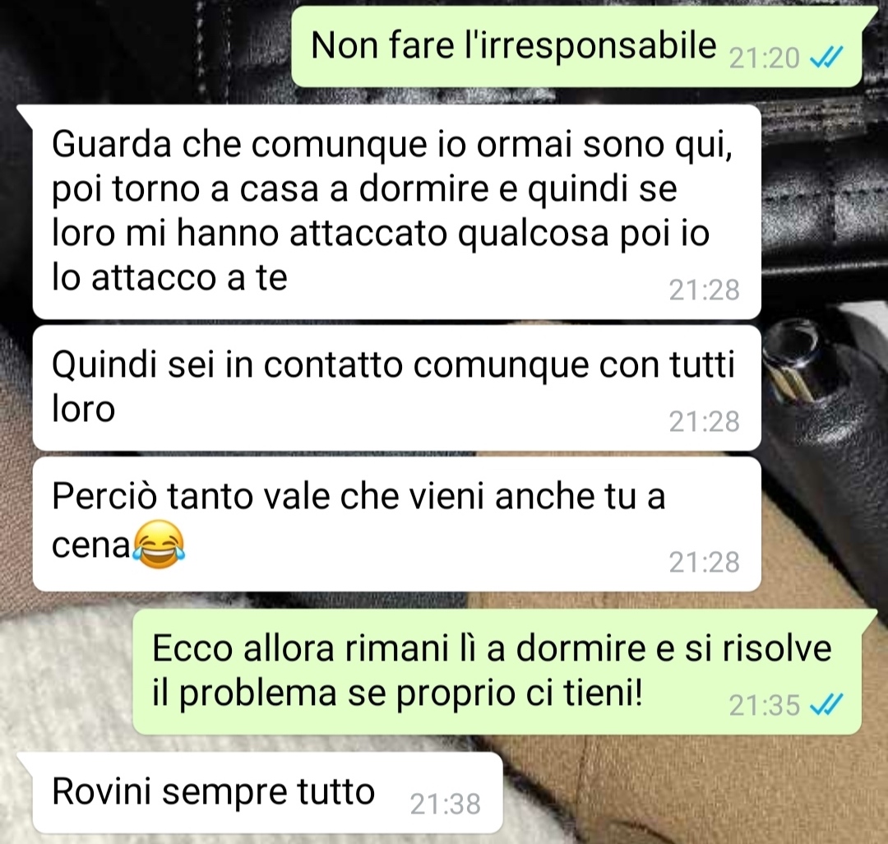Tap the laughing-crying emoji after 'cena'
The width and height of the screenshot is (888, 844).
159,545
